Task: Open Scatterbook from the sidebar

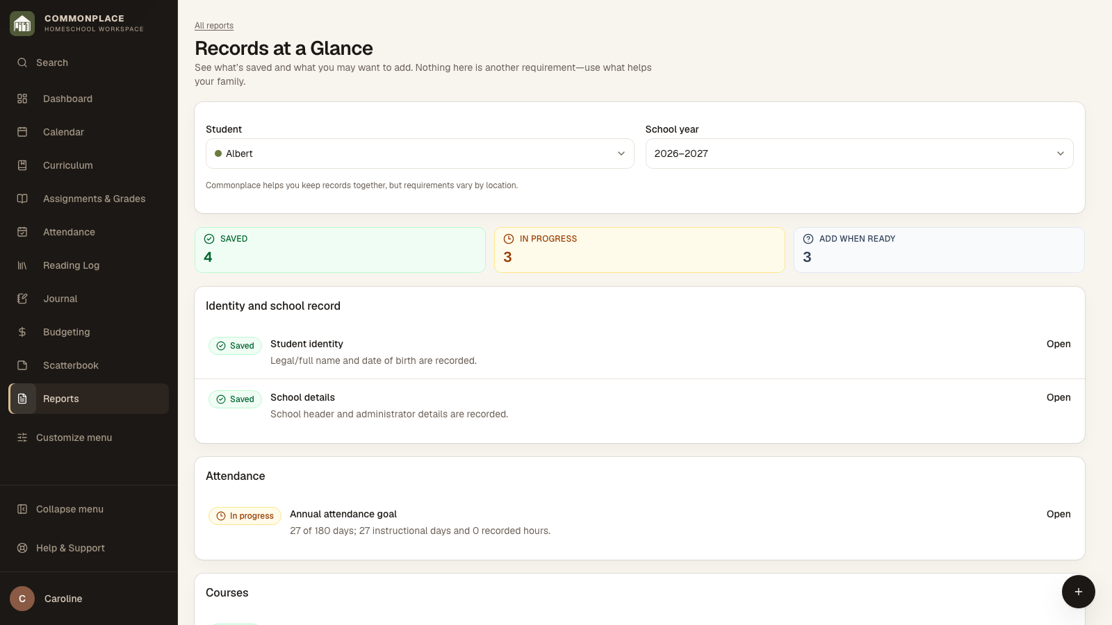Action: tap(89, 365)
